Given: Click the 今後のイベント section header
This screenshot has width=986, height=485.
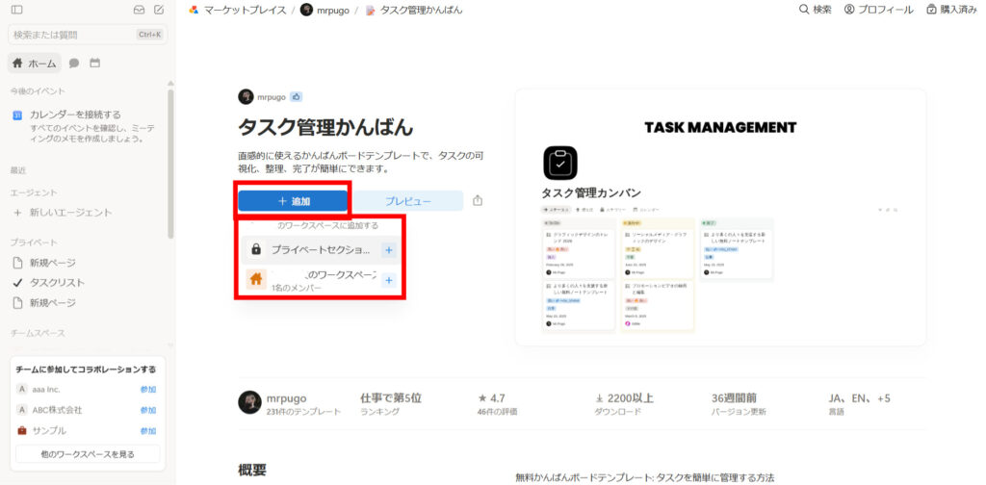Looking at the screenshot, I should click(38, 91).
